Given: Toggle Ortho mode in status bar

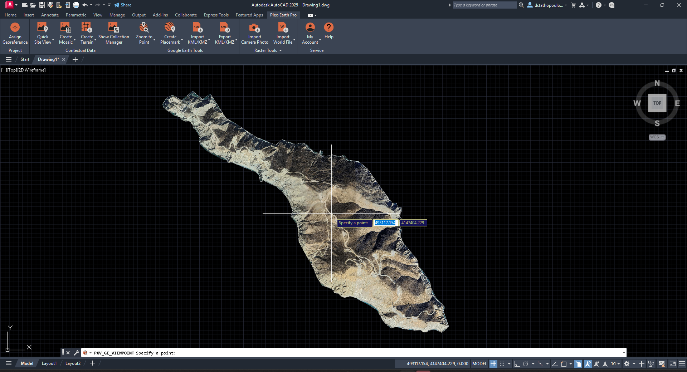Looking at the screenshot, I should coord(517,364).
